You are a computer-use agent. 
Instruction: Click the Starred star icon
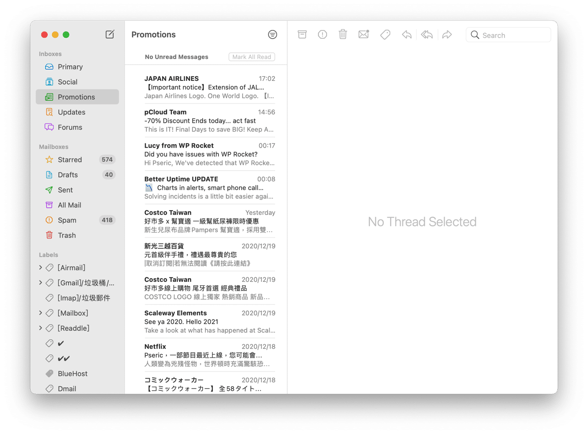(49, 160)
